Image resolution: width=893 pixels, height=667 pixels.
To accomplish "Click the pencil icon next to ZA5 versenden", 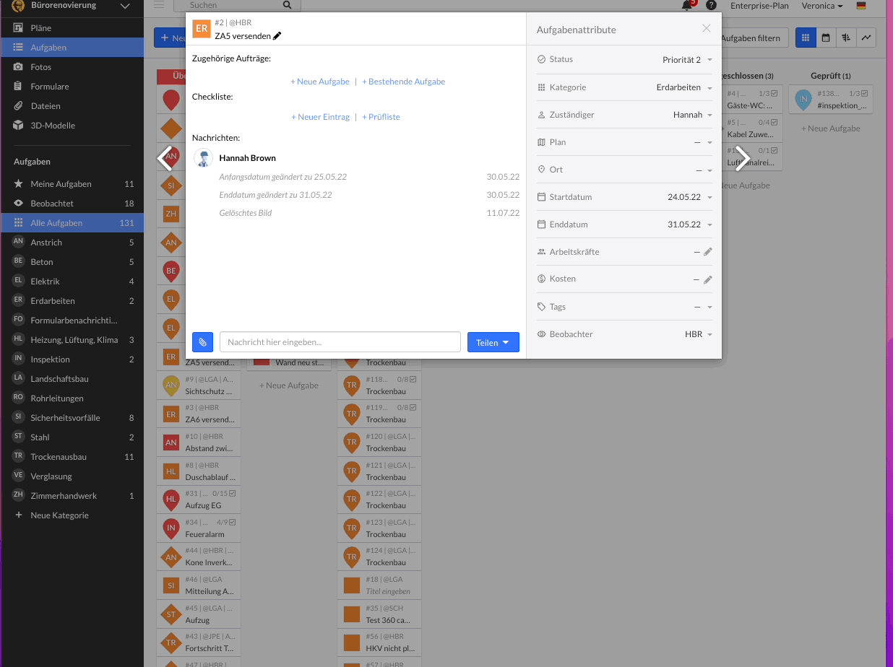I will [x=277, y=36].
